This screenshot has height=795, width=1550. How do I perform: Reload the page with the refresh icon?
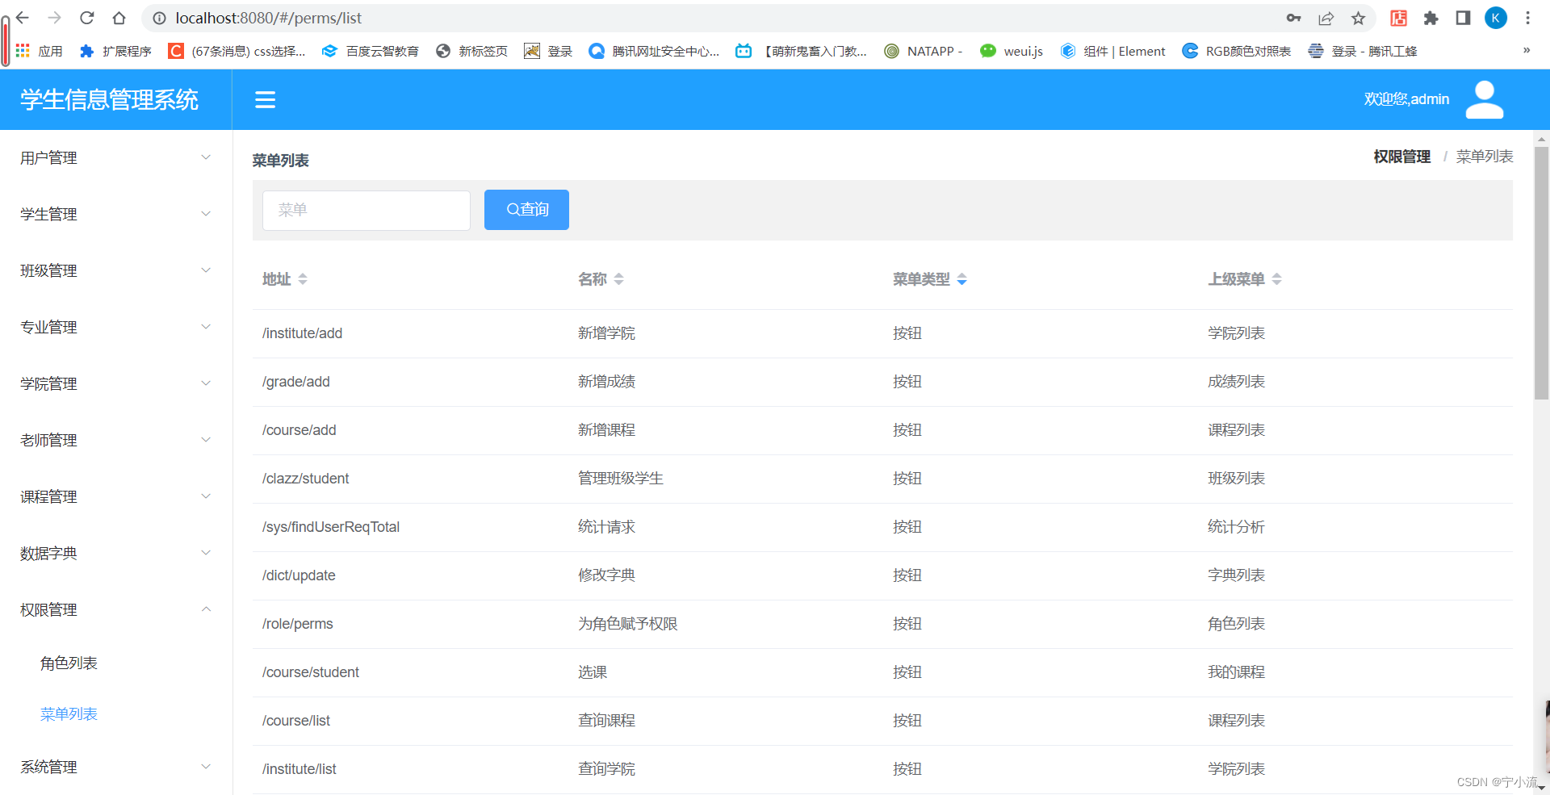[x=87, y=18]
